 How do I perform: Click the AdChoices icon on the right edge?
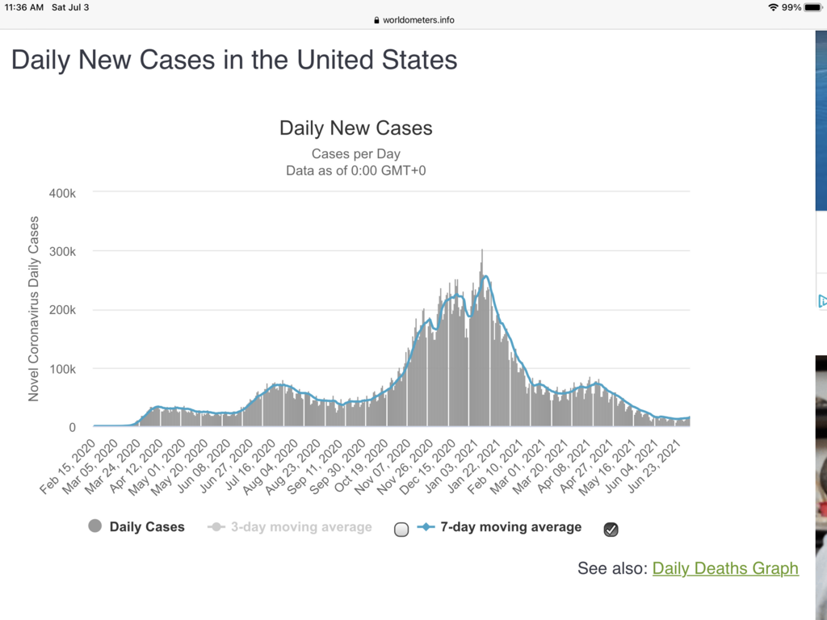pos(822,301)
